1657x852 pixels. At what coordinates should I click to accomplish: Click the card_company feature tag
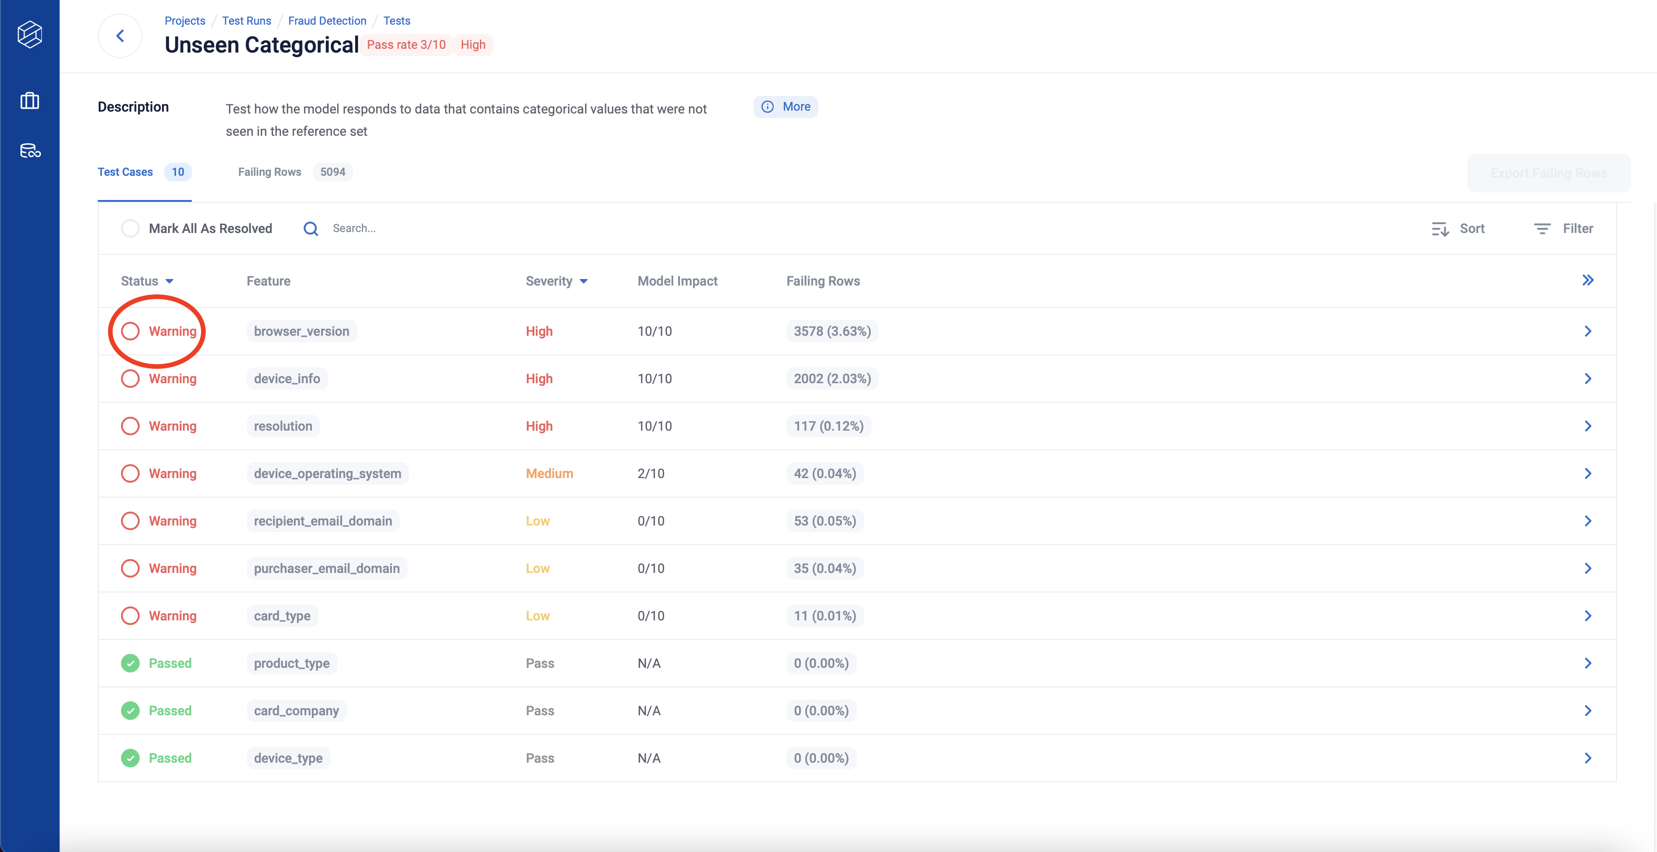point(296,711)
